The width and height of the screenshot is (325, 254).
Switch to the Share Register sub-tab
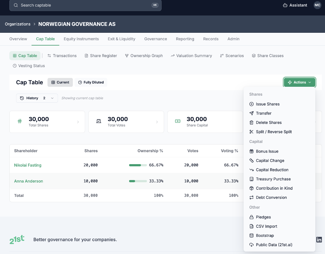101,56
